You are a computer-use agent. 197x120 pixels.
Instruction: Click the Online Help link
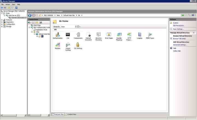point(177,51)
